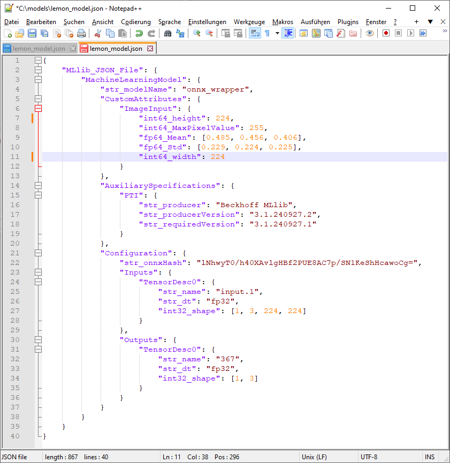
Task: Create a new document with the toolbar icon
Action: (x=8, y=33)
